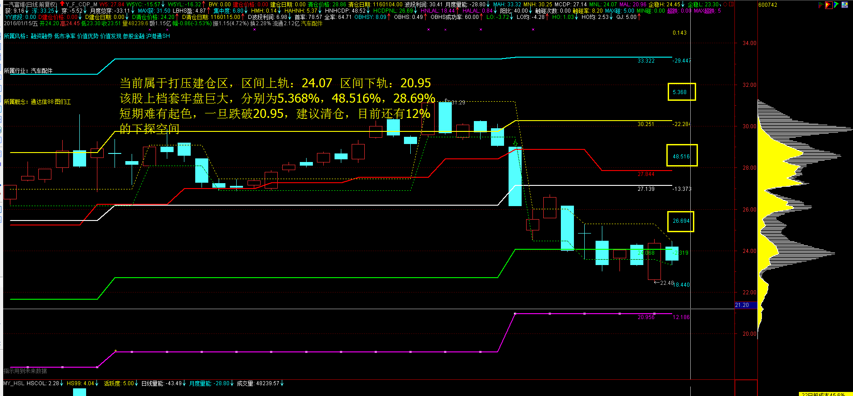Viewport: 853px width, 396px height.
Task: Click the 首率: 78.57 value
Action: pos(308,17)
